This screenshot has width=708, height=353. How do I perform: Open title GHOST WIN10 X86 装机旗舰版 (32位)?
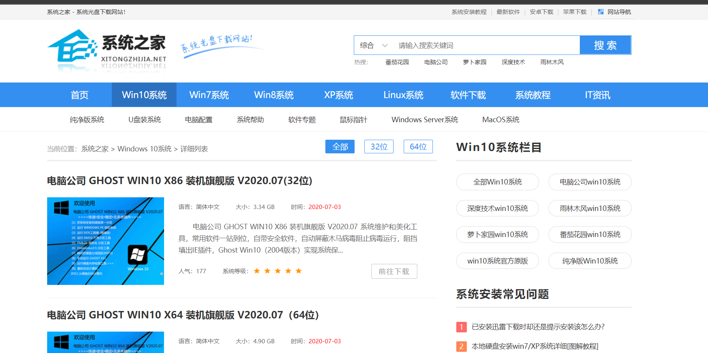pos(180,181)
